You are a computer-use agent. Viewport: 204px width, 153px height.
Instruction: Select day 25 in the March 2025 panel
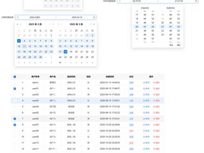[66, 57]
